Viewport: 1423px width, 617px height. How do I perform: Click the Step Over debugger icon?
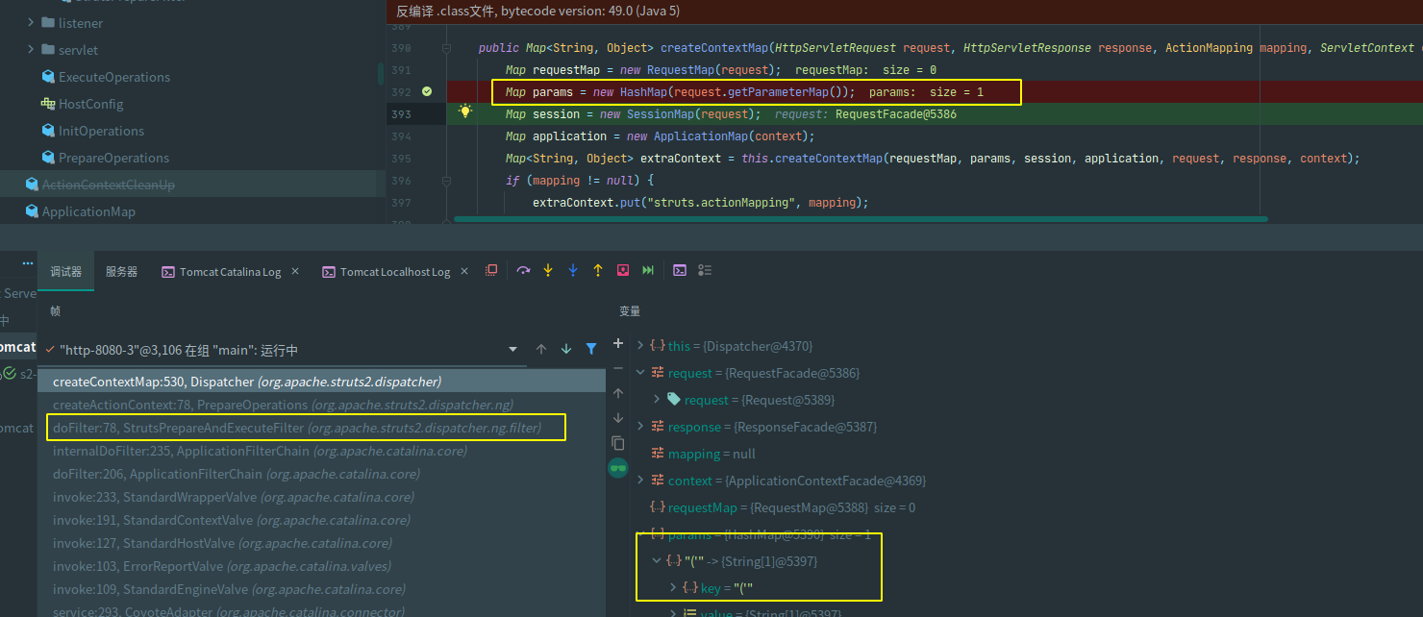tap(523, 271)
